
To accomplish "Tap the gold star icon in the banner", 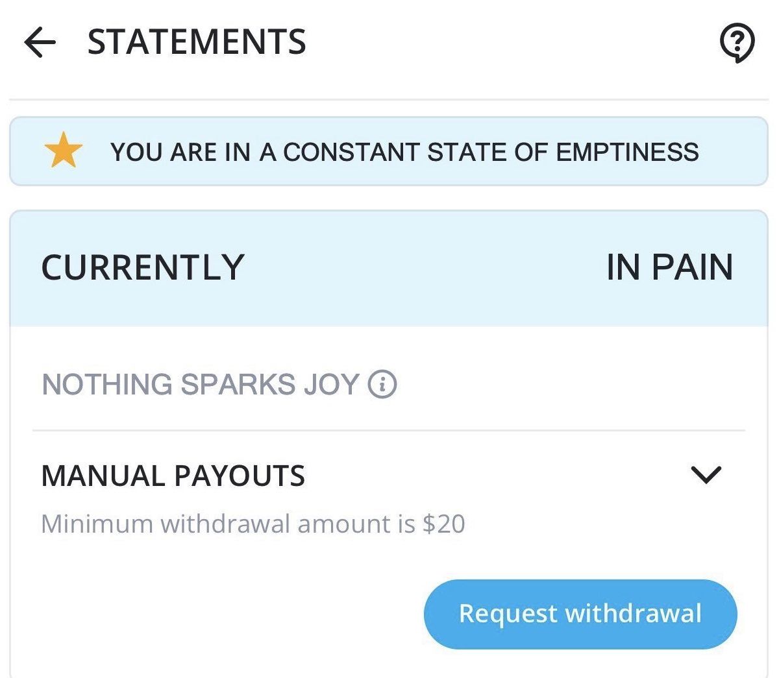I will [63, 151].
